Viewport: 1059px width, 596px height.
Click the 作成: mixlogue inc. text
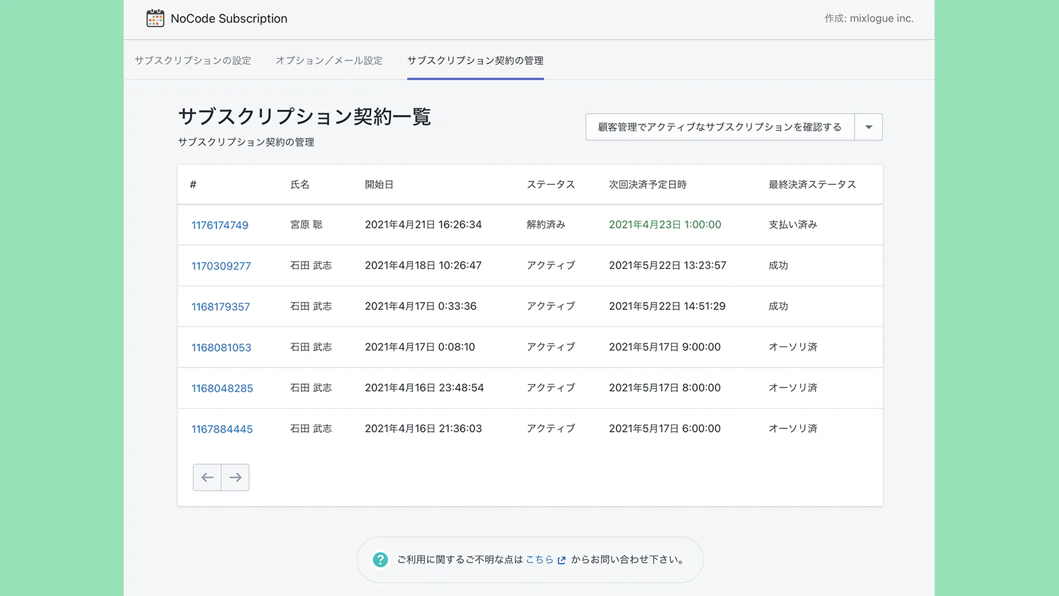[869, 19]
